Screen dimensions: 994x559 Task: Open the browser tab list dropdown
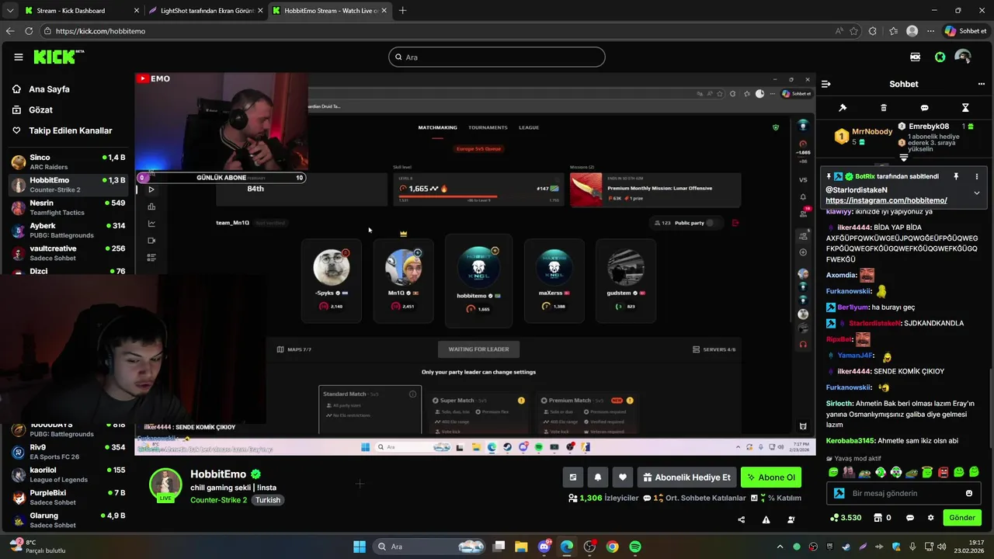9,11
